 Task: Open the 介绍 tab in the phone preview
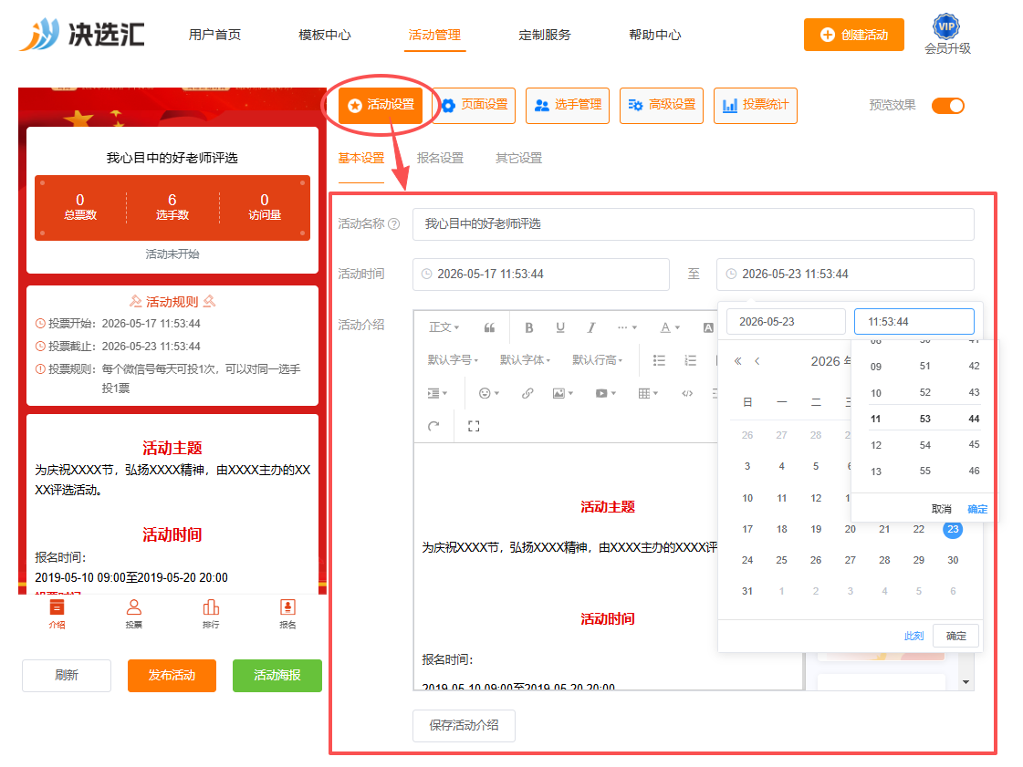[x=57, y=614]
